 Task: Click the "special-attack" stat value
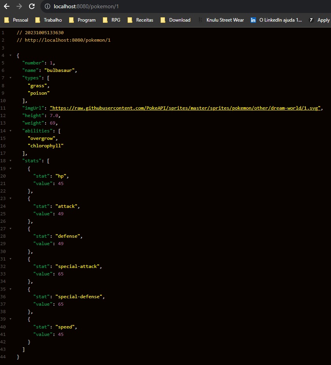tap(77, 266)
